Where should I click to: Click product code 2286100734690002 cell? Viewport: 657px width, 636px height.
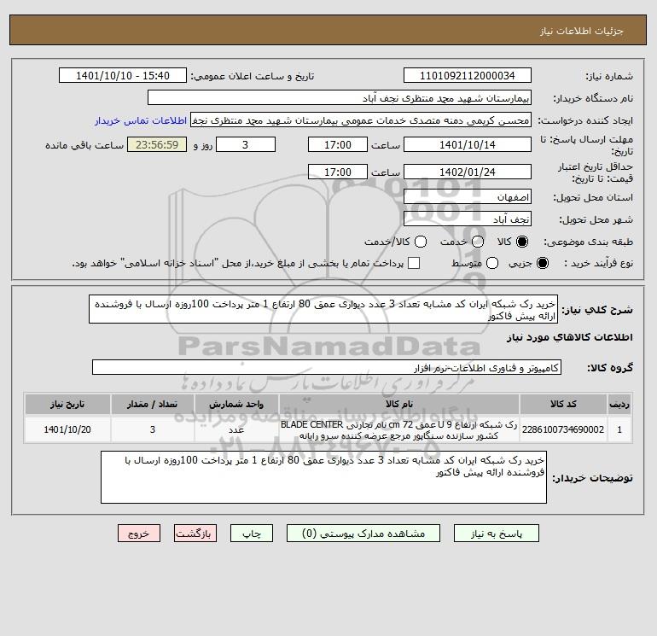click(563, 429)
